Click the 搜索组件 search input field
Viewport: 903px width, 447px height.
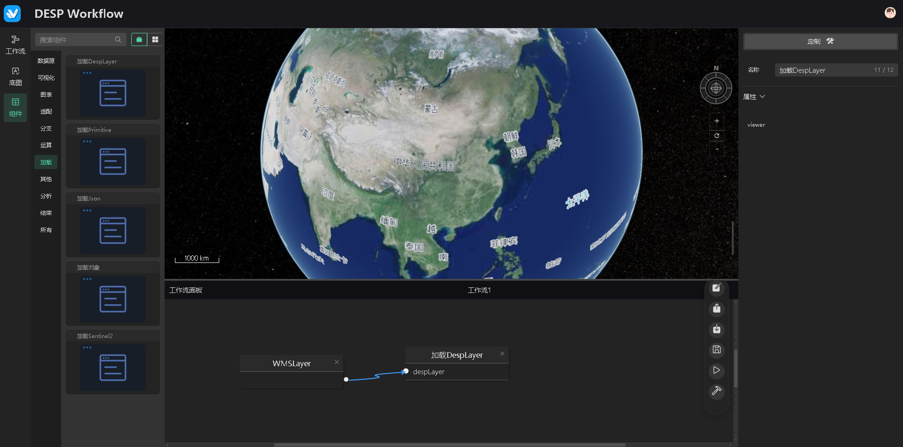[75, 40]
